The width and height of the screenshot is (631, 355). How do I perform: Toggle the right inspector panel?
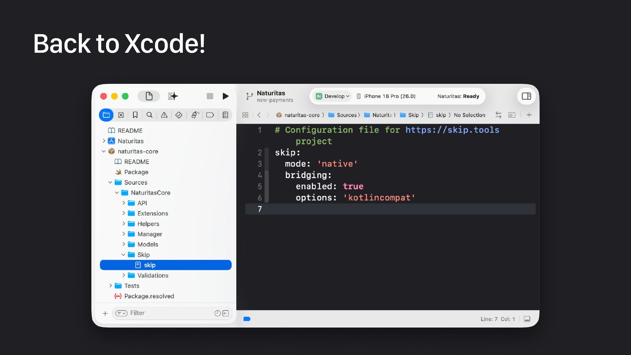[526, 96]
